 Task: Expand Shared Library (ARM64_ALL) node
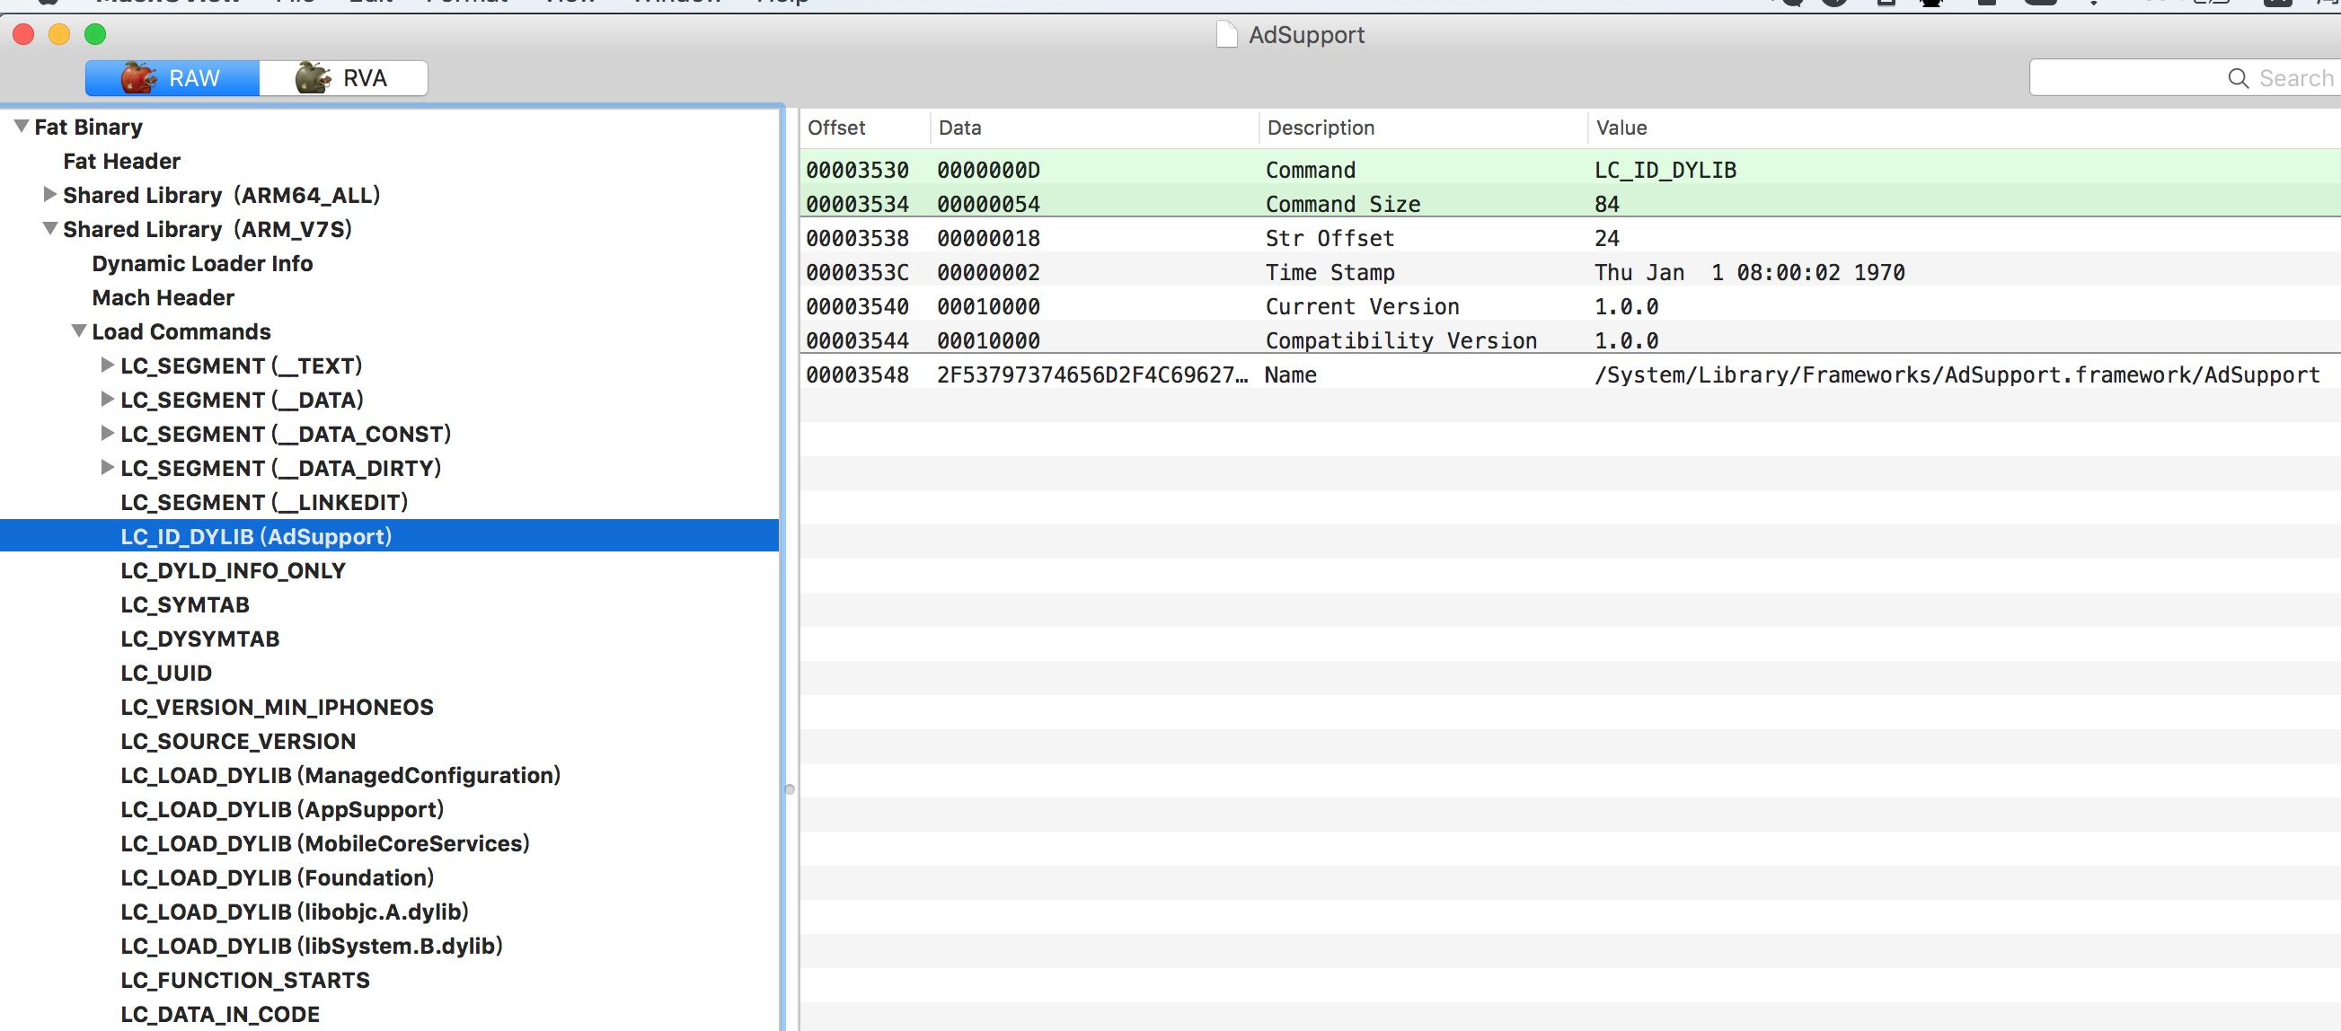(50, 194)
